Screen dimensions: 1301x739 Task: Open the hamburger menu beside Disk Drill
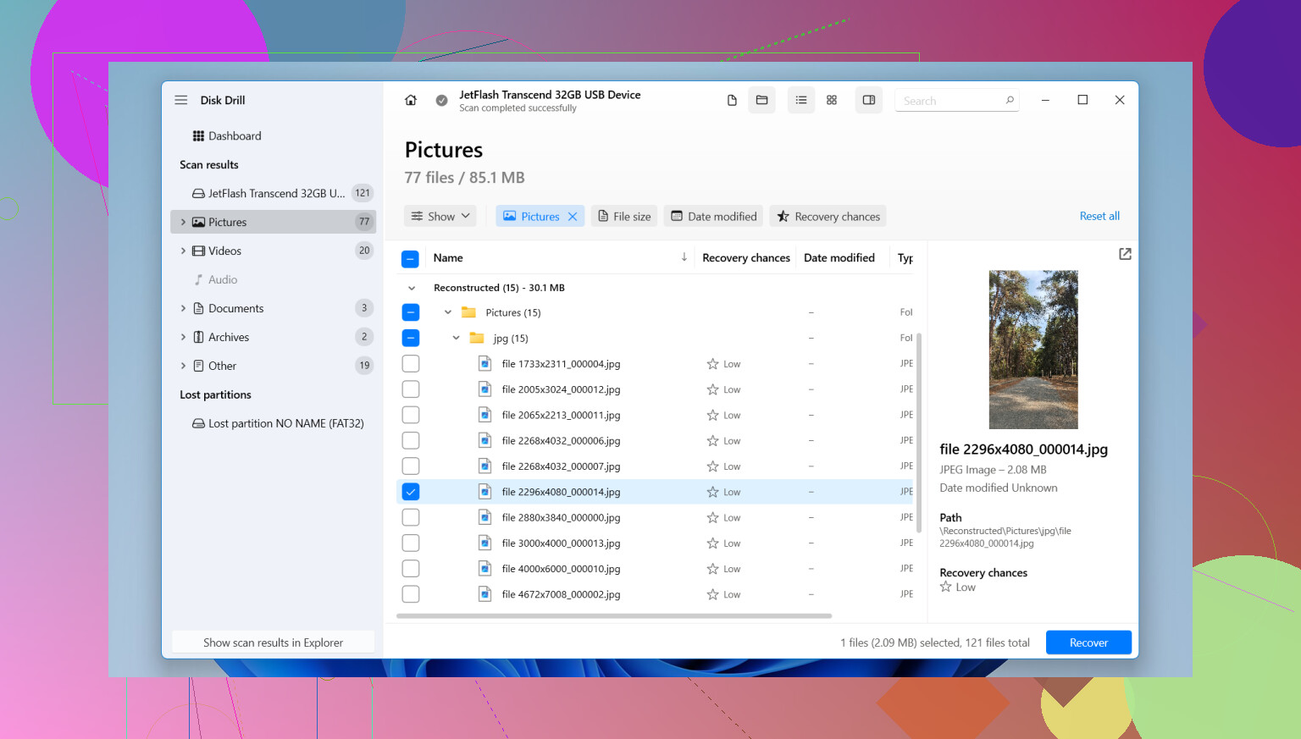point(181,100)
